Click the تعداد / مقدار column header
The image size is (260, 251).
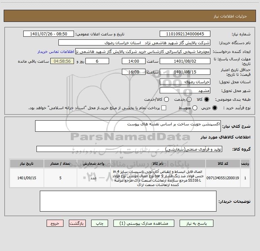click(x=60, y=164)
